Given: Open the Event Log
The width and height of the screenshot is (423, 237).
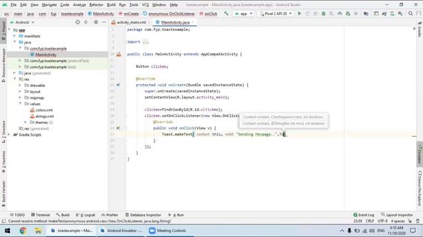Looking at the screenshot, I should click(364, 215).
